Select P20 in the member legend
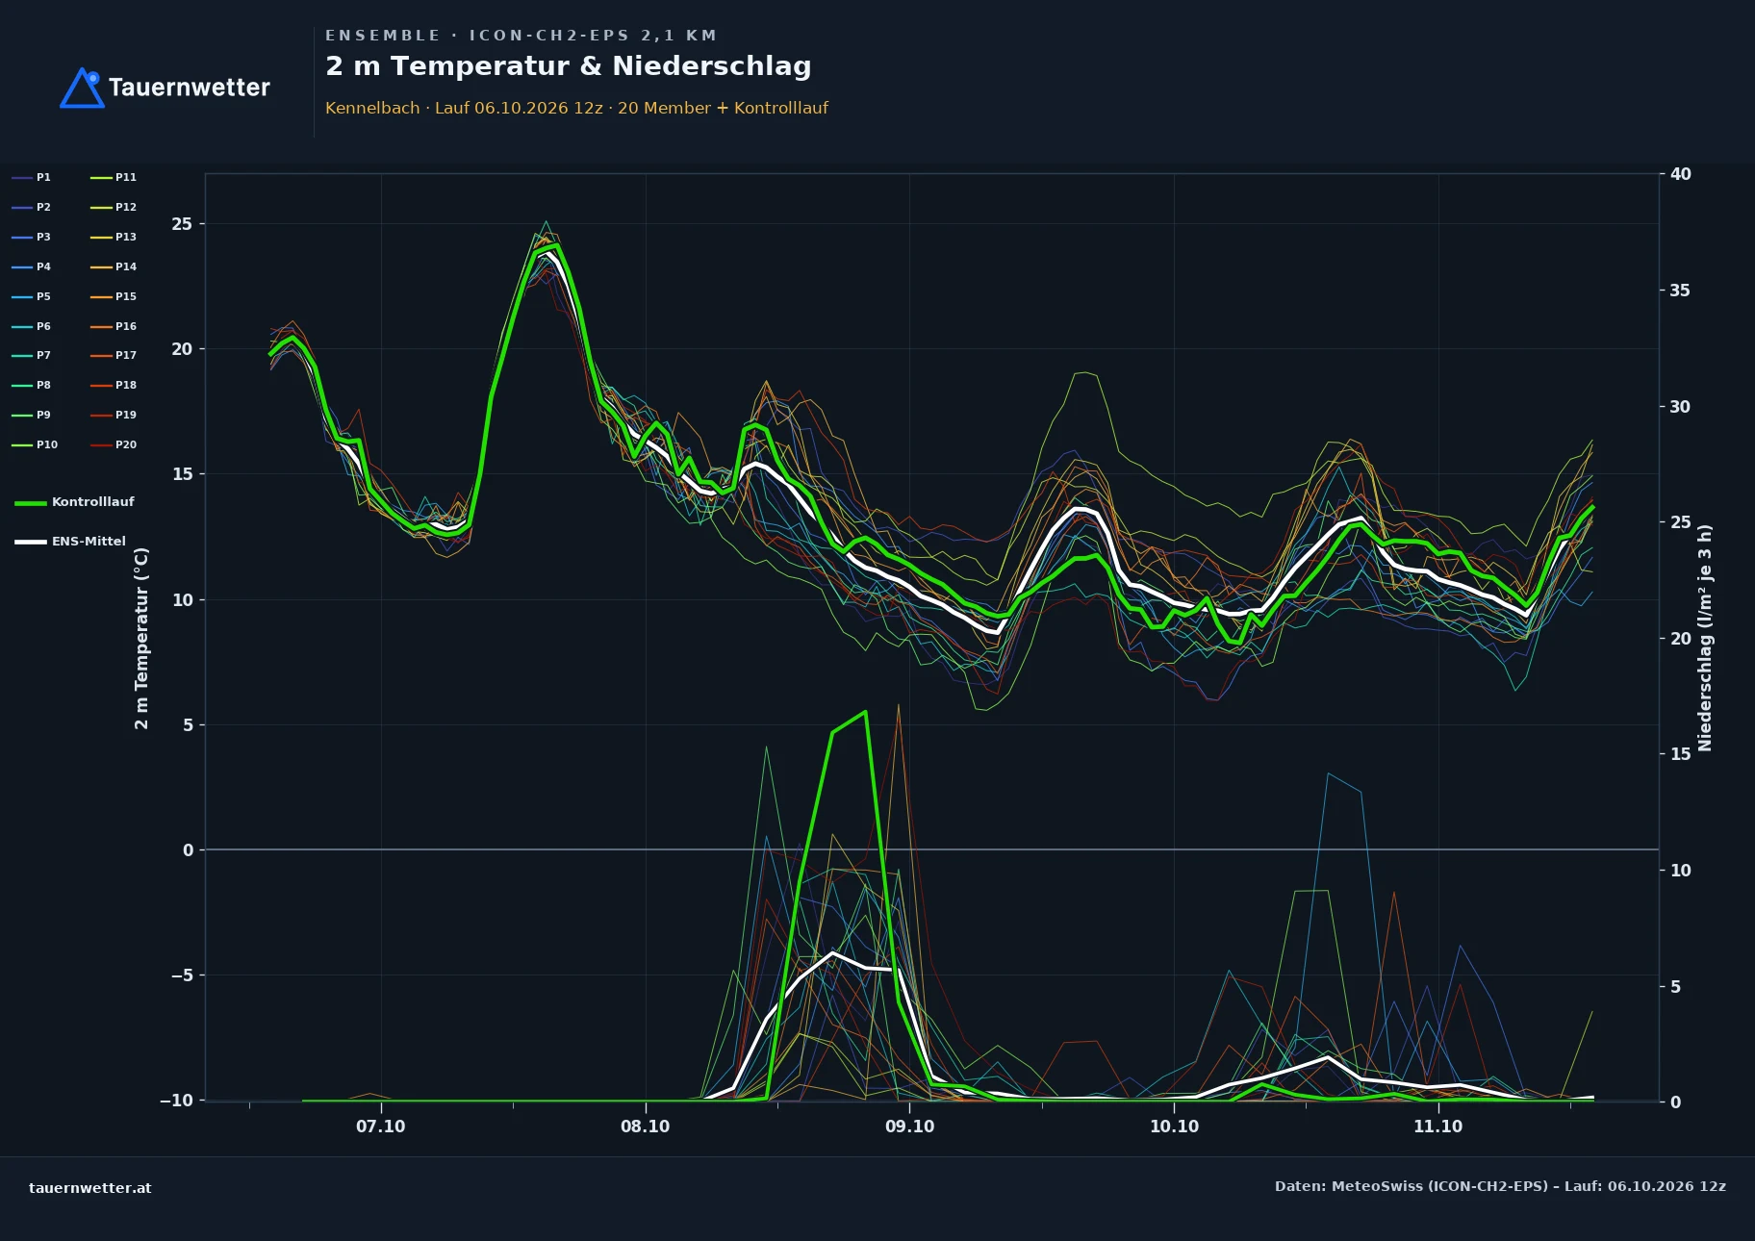The height and width of the screenshot is (1241, 1755). tap(114, 444)
